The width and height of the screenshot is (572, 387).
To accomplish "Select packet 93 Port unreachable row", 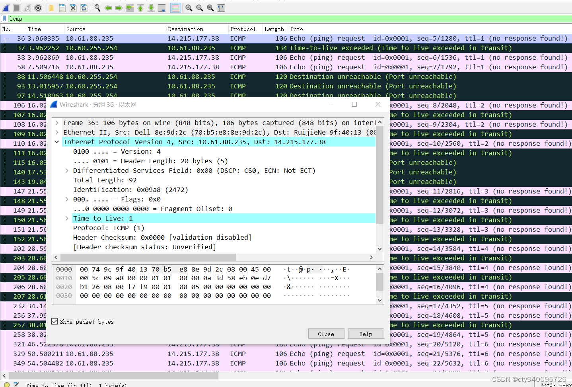I will click(x=286, y=86).
